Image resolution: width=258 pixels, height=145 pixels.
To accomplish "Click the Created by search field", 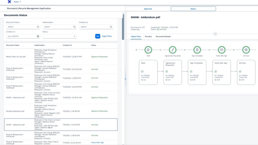I will tap(96, 27).
